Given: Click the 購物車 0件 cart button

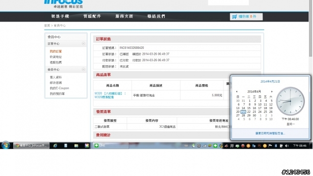Looking at the screenshot, I should tap(246, 17).
